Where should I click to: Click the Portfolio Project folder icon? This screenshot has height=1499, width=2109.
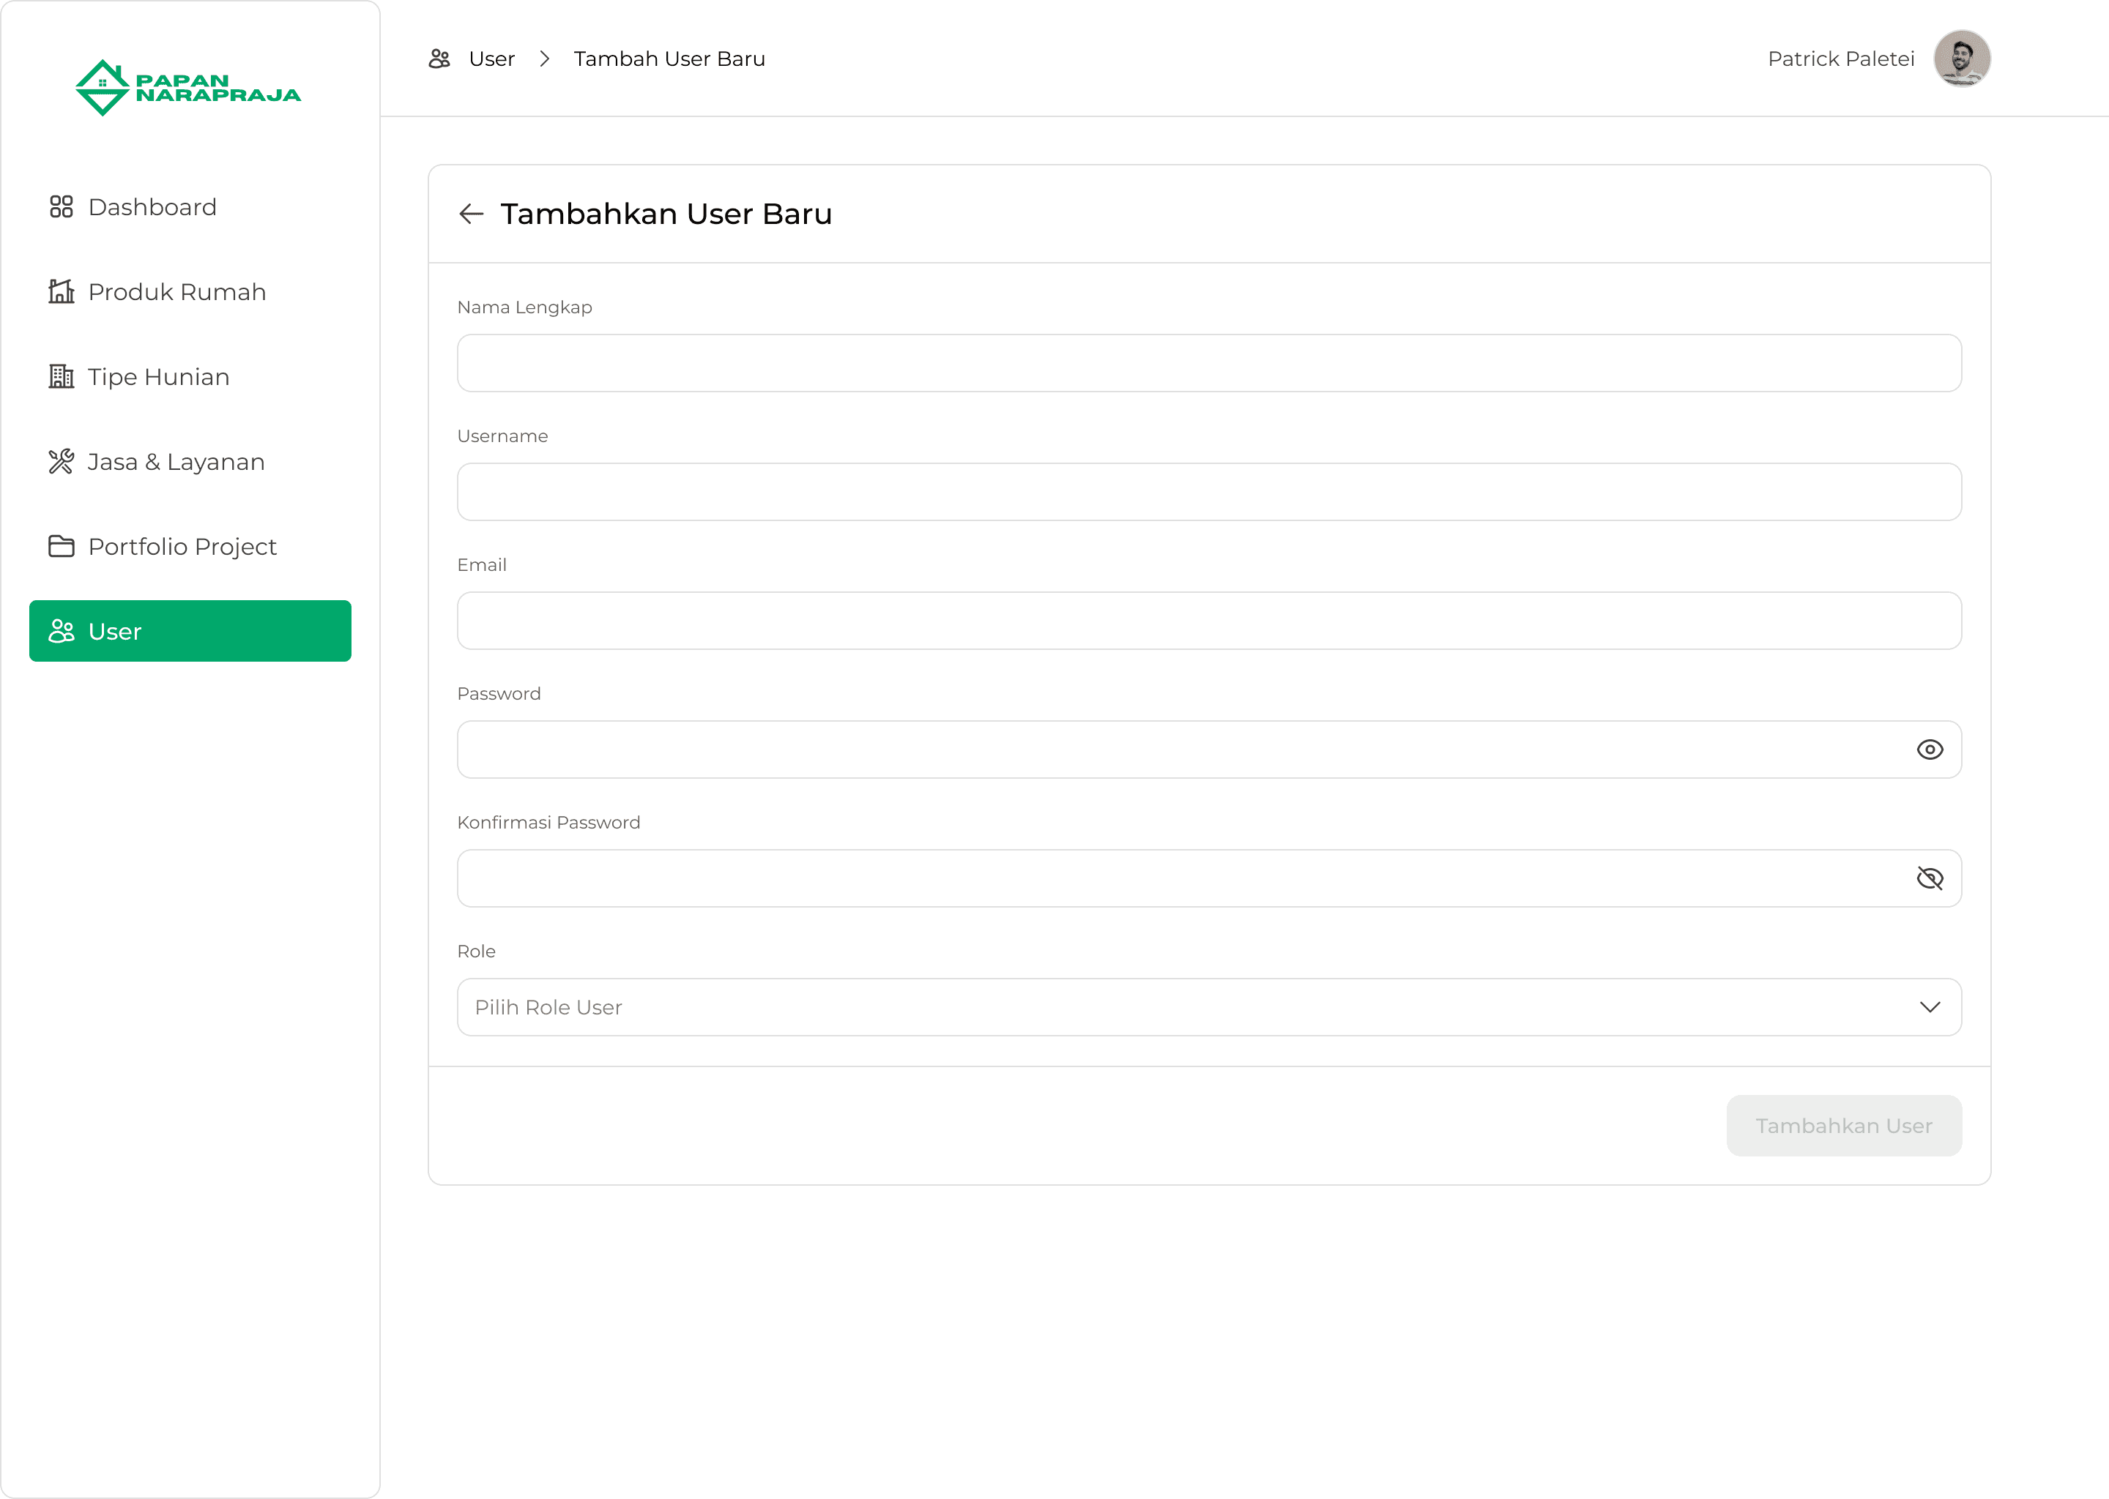61,547
